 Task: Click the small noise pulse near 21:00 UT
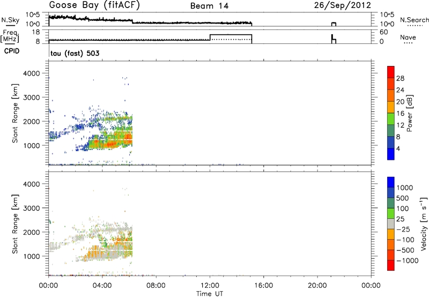click(334, 24)
